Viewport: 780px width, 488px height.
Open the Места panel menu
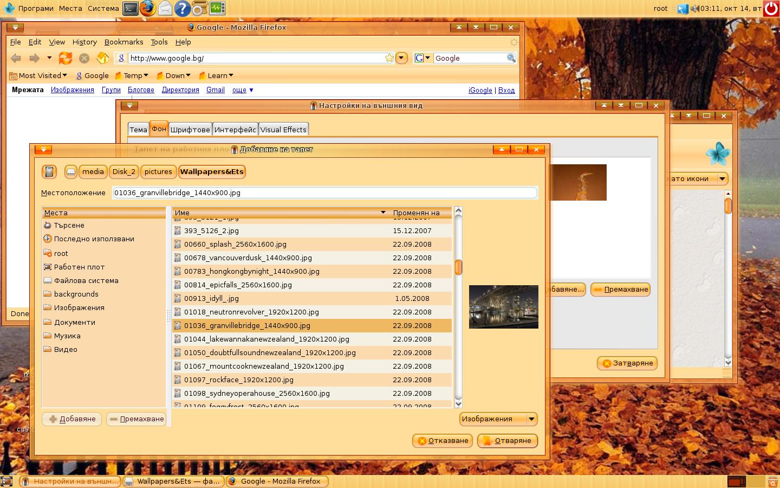(x=70, y=8)
